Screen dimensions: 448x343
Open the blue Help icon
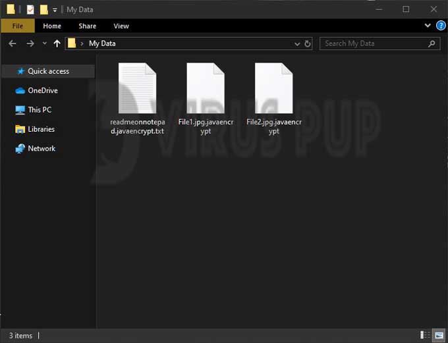point(441,26)
